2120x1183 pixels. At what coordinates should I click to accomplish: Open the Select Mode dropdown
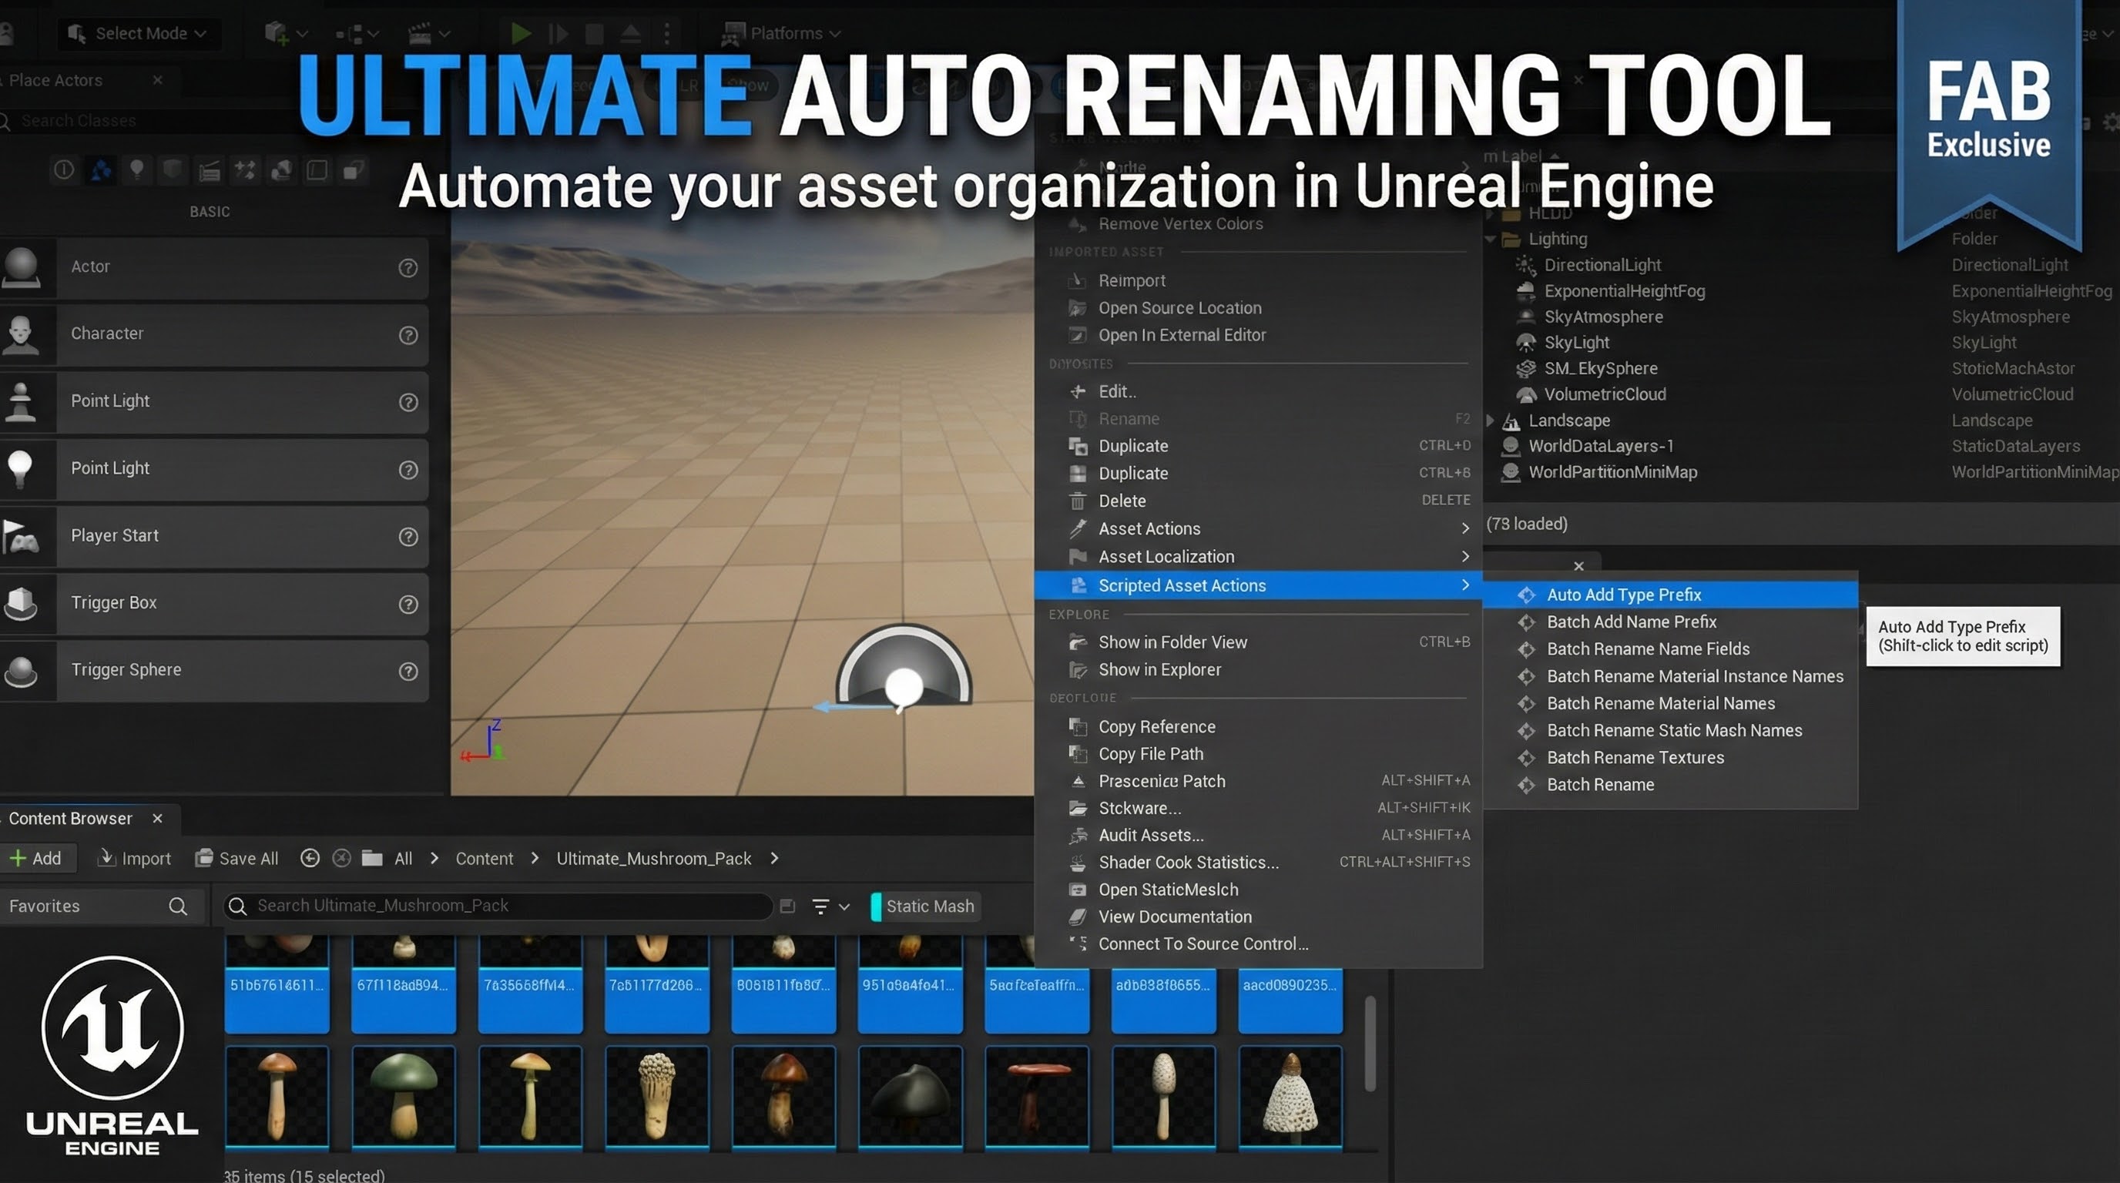(x=138, y=33)
